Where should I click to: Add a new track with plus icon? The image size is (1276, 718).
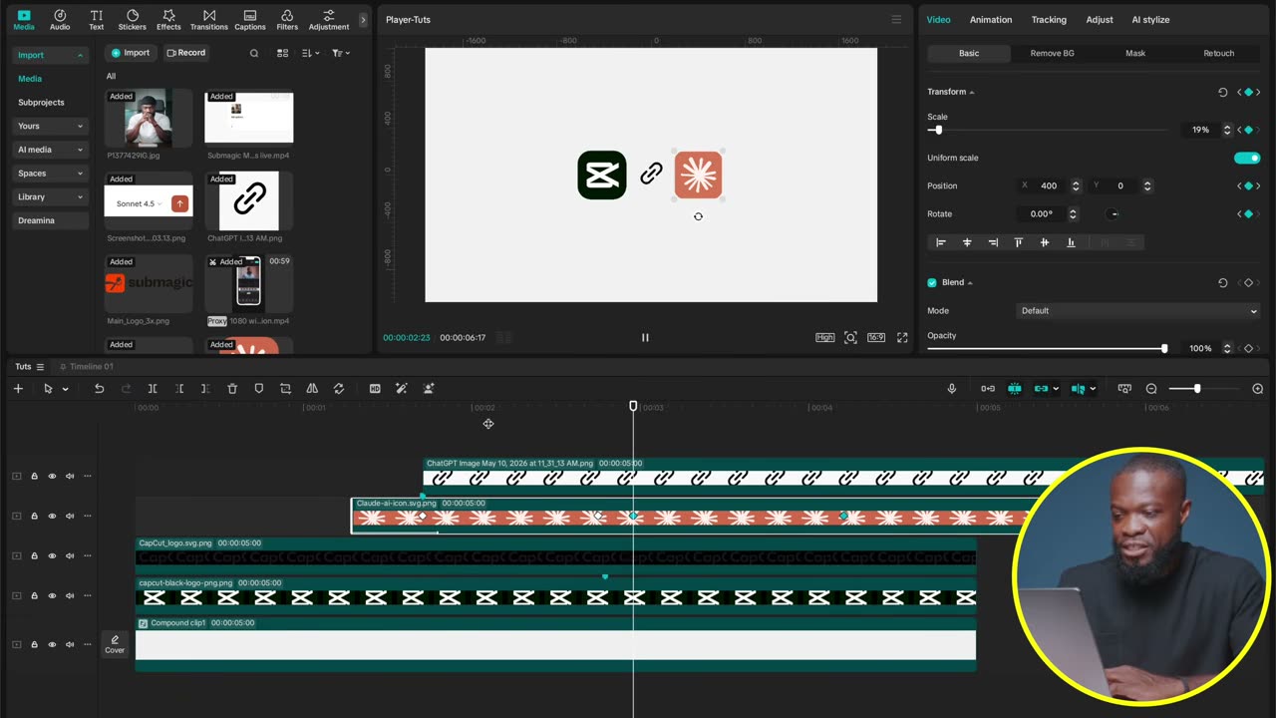tap(18, 389)
